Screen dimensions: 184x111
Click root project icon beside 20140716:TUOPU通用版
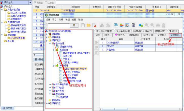tap(46, 31)
